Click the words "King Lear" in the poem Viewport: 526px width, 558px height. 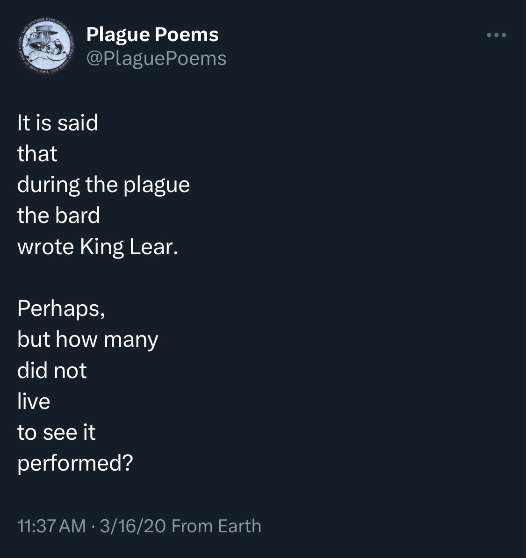pyautogui.click(x=128, y=247)
